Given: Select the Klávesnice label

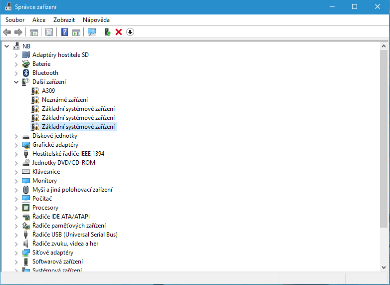Looking at the screenshot, I should click(46, 172).
